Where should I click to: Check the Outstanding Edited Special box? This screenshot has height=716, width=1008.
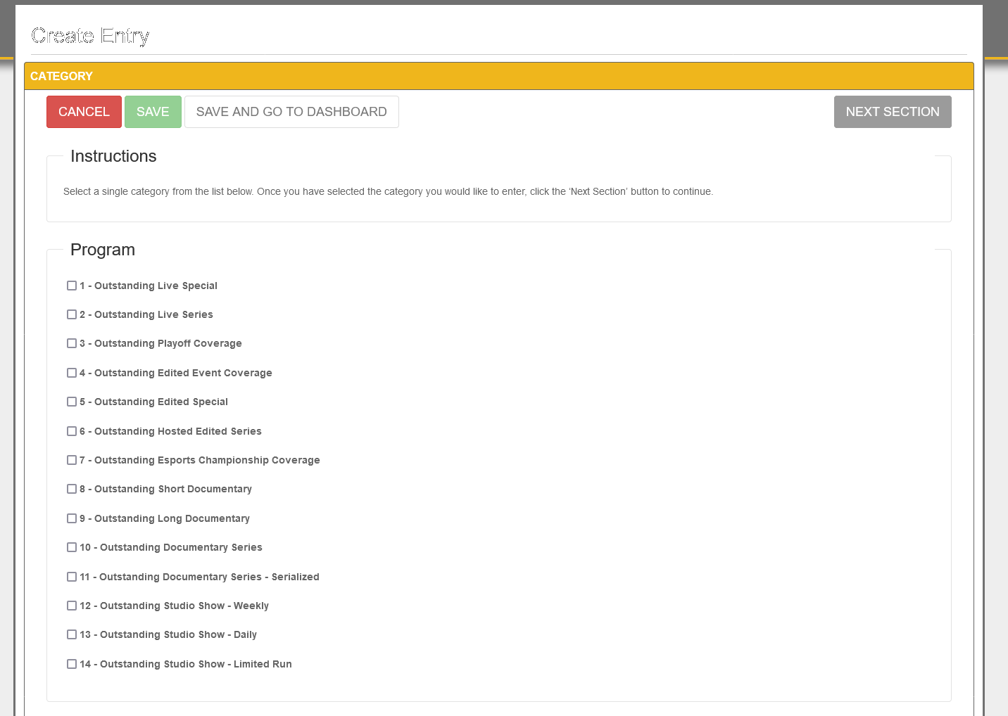[72, 402]
